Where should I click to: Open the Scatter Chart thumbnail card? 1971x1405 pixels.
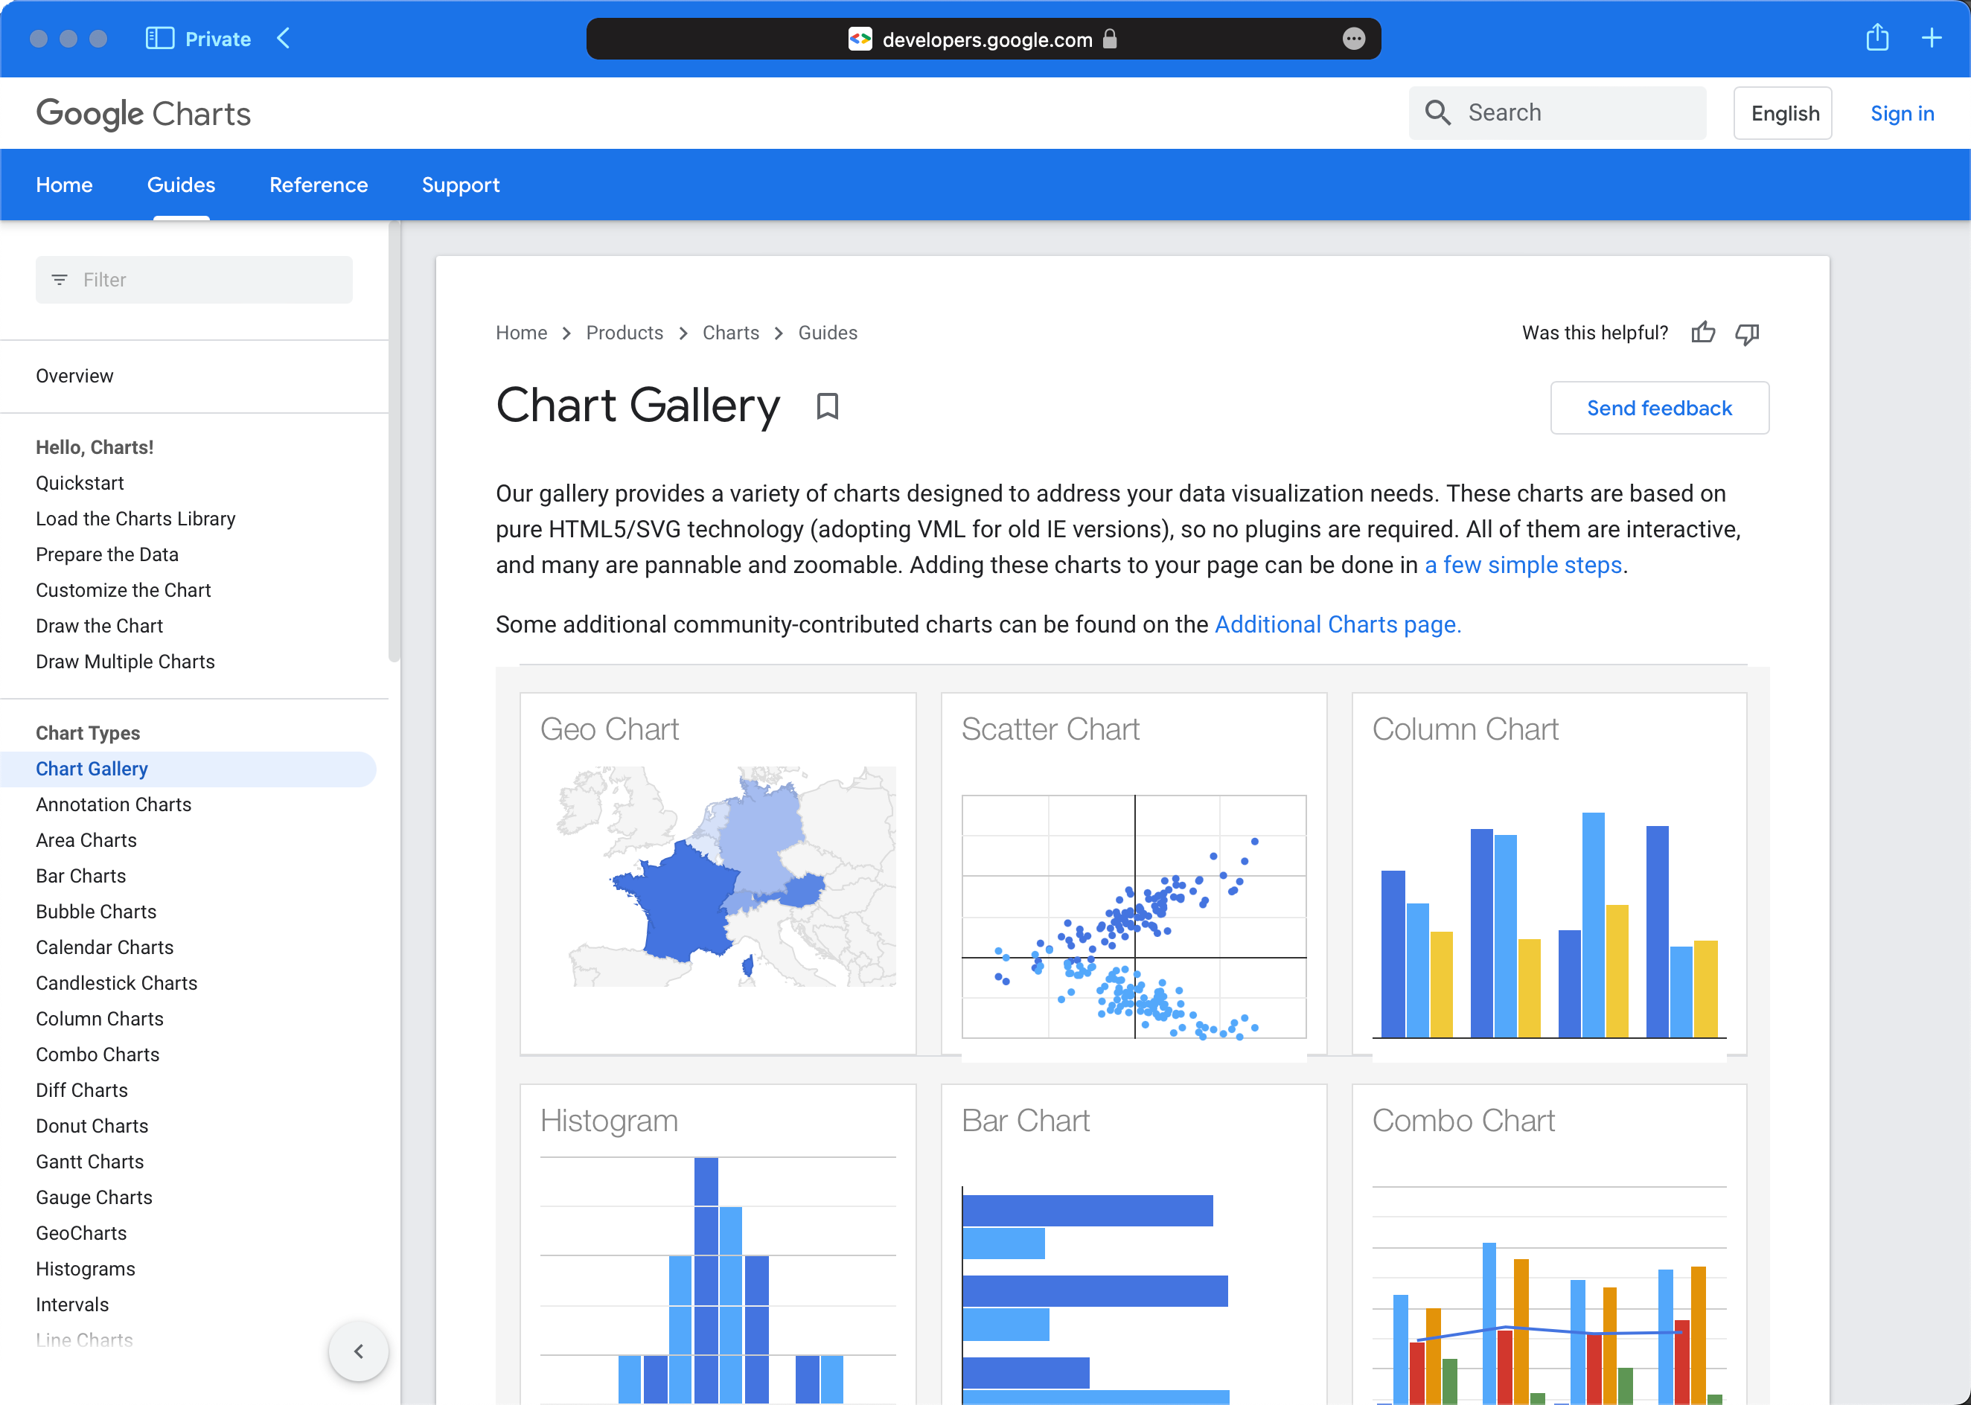coord(1134,874)
